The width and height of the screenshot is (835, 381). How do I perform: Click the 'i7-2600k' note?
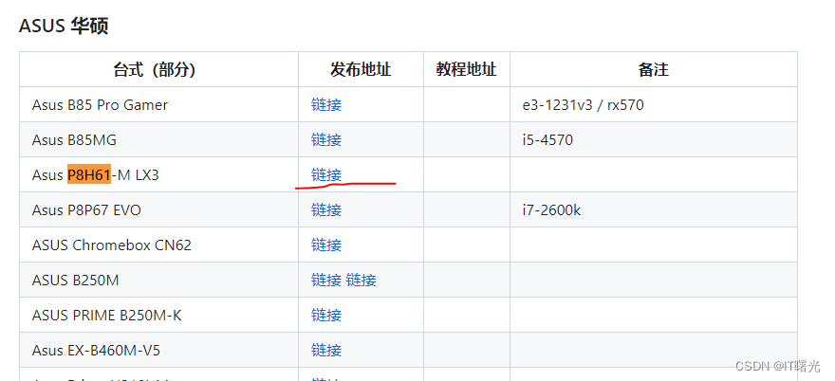coord(551,210)
